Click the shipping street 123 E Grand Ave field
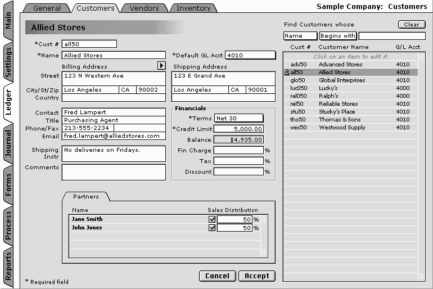Image resolution: width=433 pixels, height=289 pixels. (x=223, y=79)
